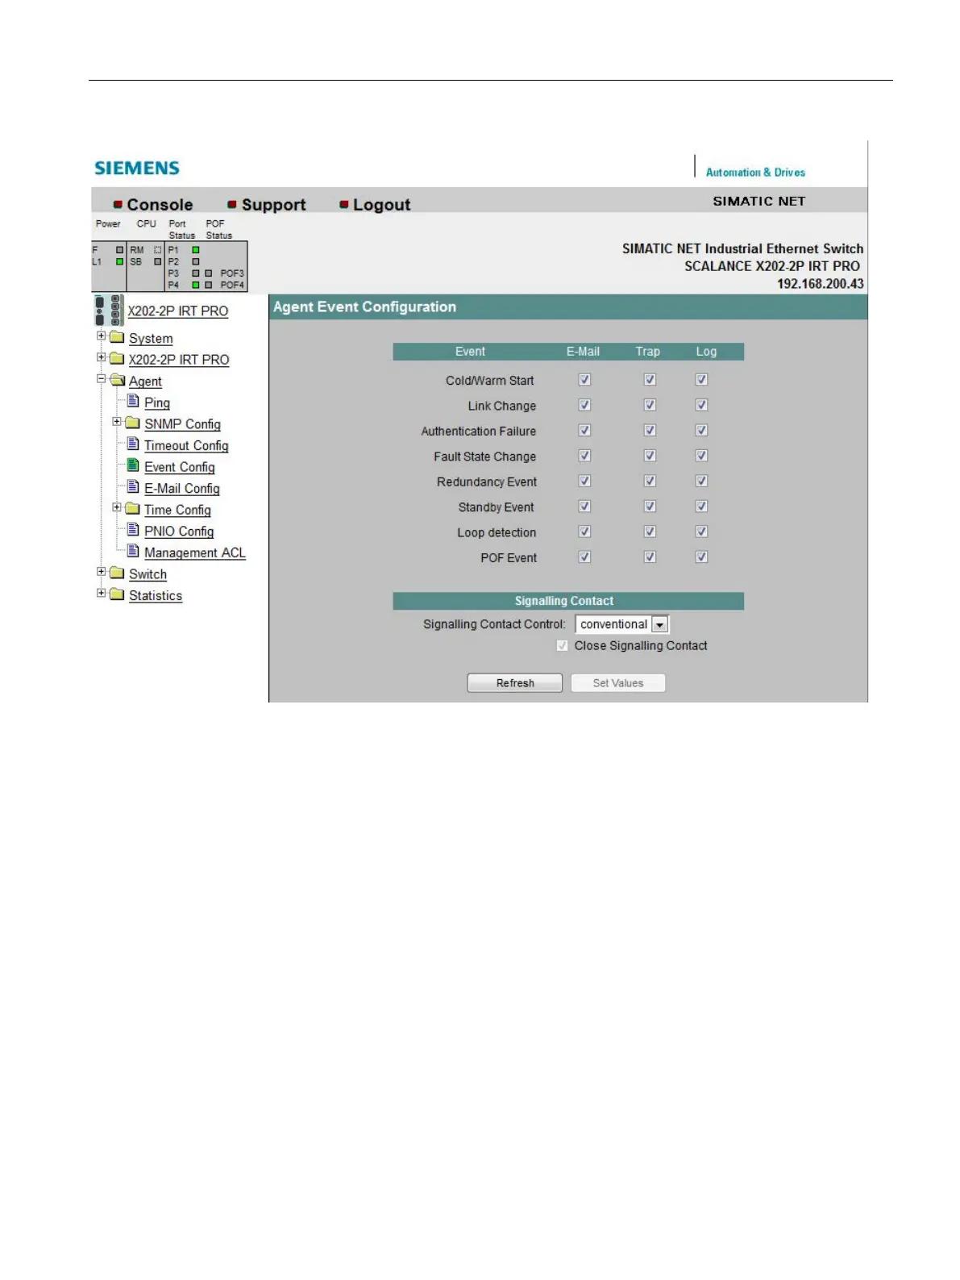The height and width of the screenshot is (1280, 960).
Task: Click the Management ACL page icon
Action: click(134, 551)
